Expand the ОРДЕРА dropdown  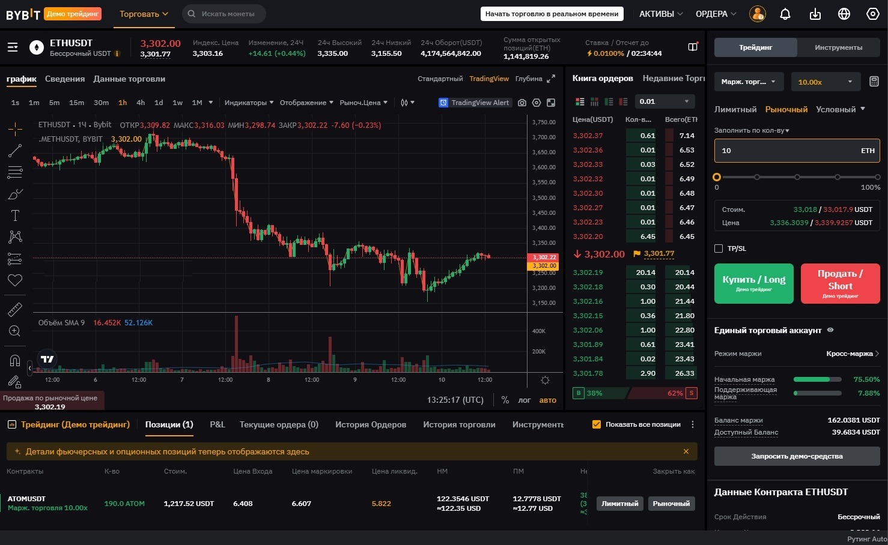pyautogui.click(x=716, y=14)
